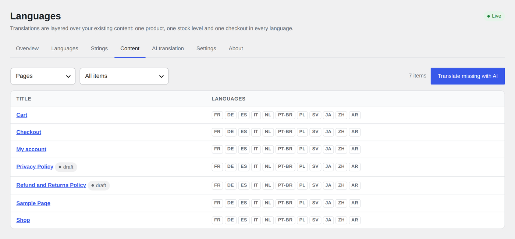Viewport: 515px width, 239px height.
Task: Click the Live status badge
Action: (x=494, y=16)
